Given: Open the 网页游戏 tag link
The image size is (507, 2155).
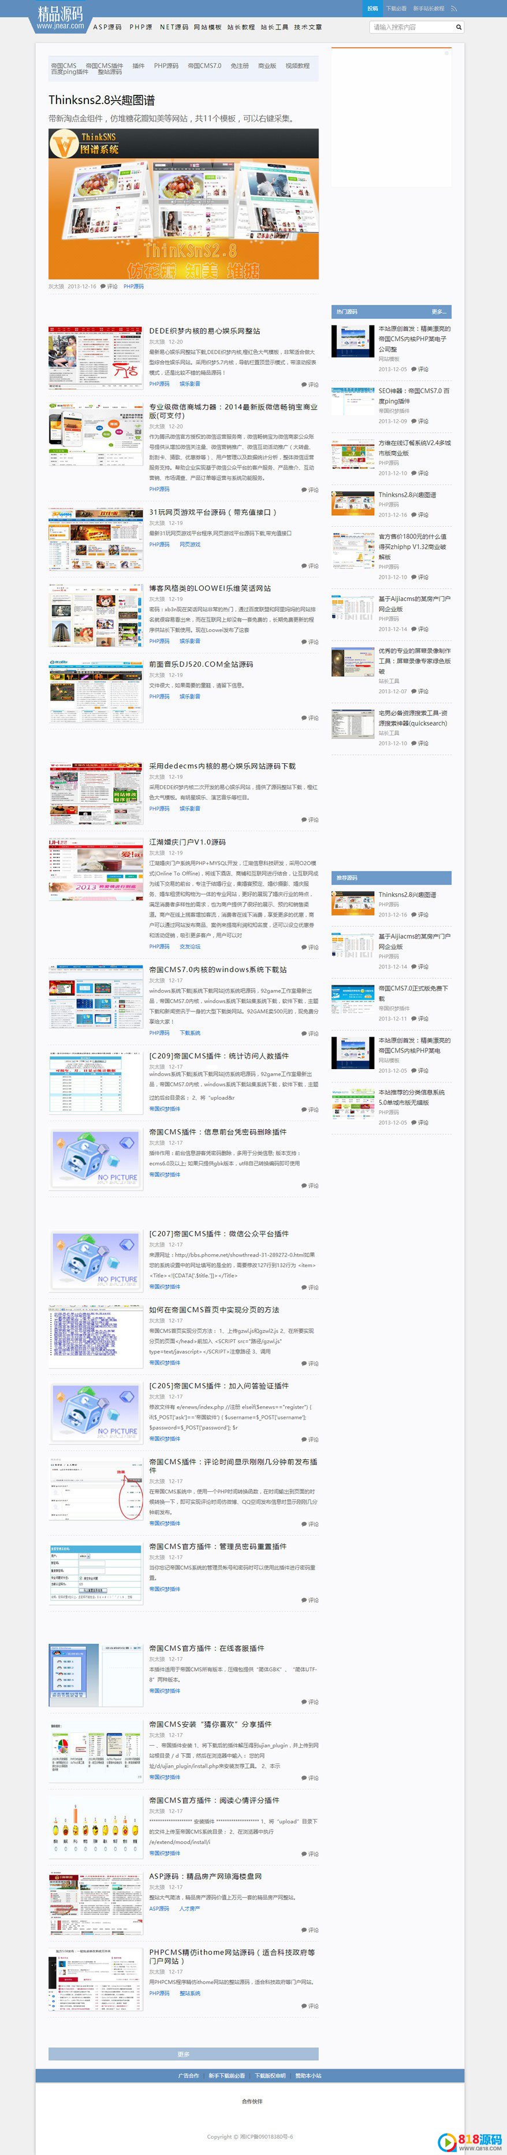Looking at the screenshot, I should (x=189, y=544).
